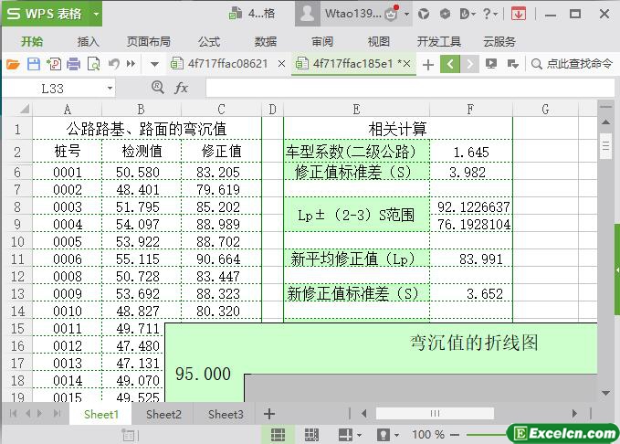This screenshot has height=444, width=620.
Task: Click the red download box icon
Action: (519, 14)
